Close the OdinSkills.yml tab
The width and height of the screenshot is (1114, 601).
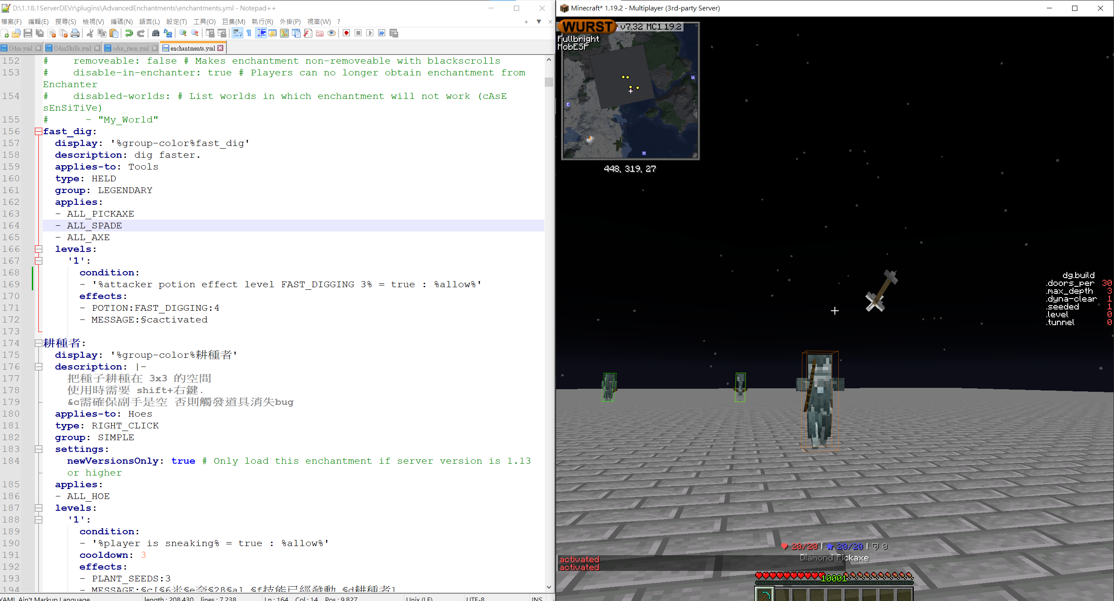click(98, 48)
